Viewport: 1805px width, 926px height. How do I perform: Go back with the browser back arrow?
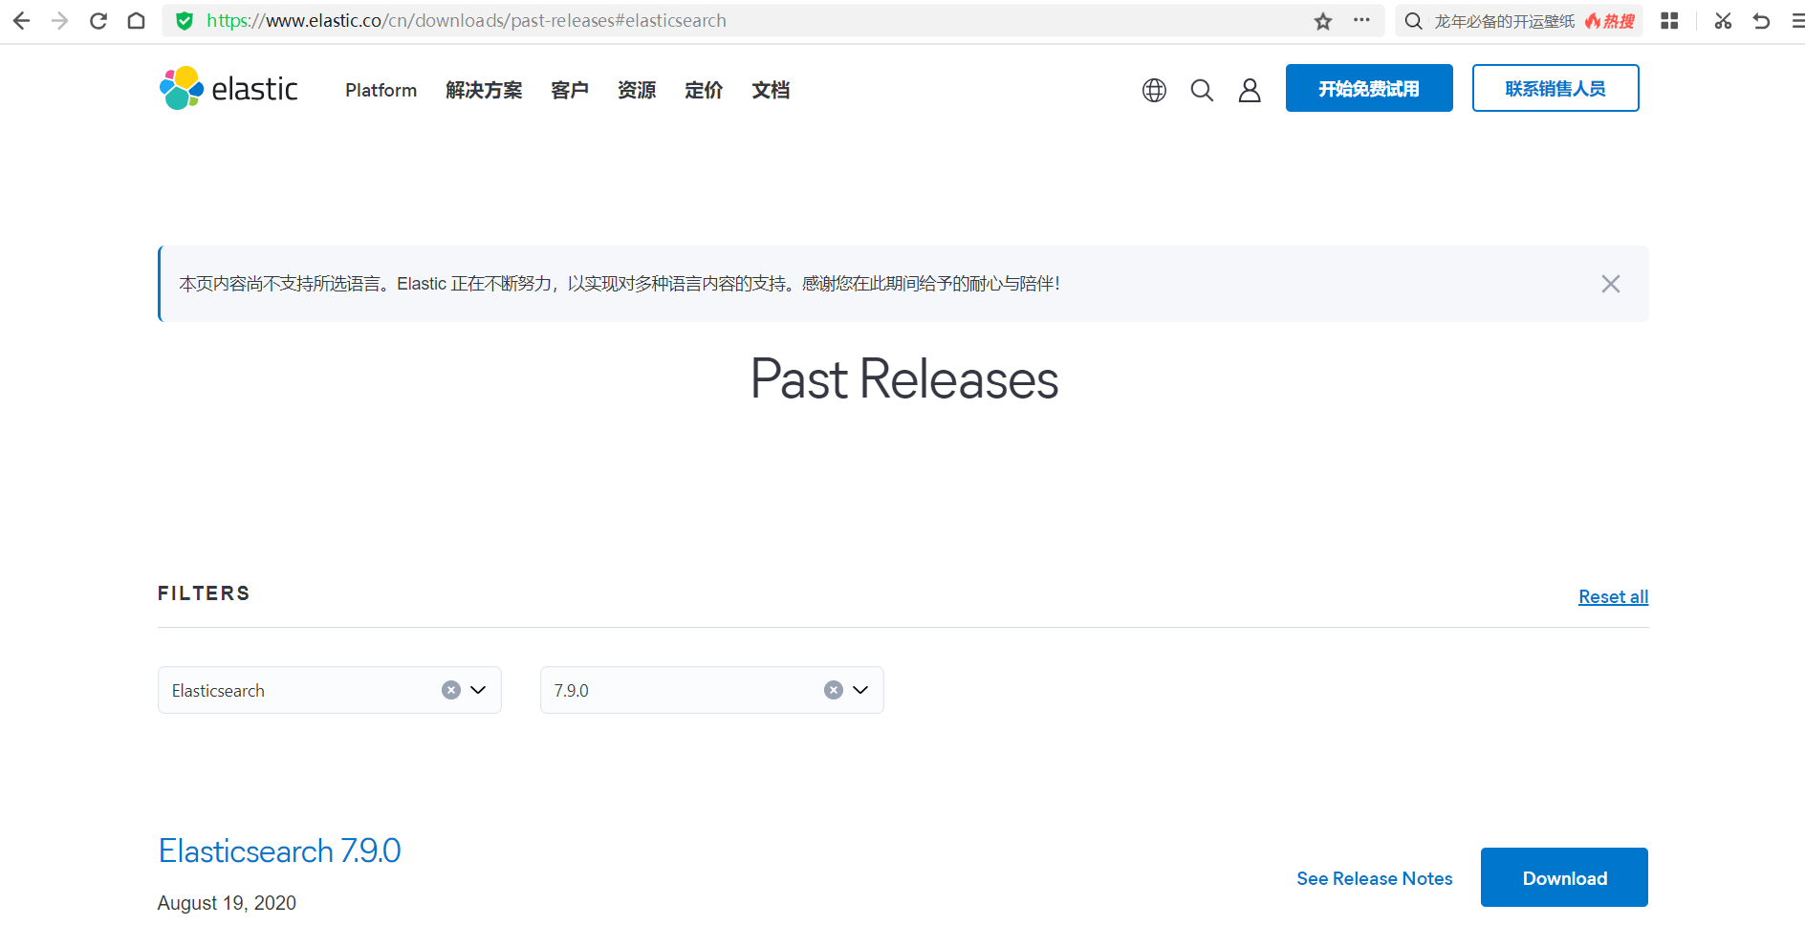(21, 20)
